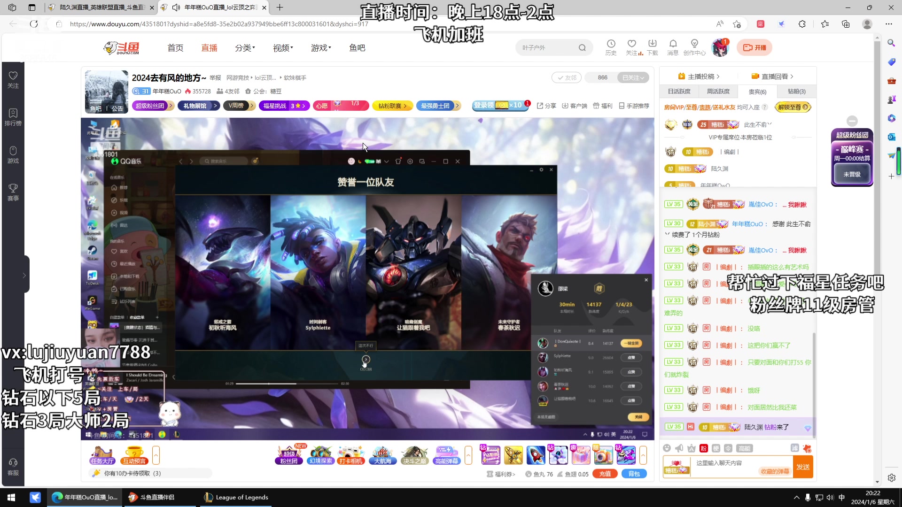
Task: Open League of Legends in the taskbar
Action: point(236,497)
